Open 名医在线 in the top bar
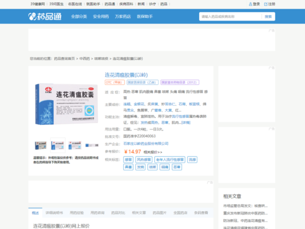 75,4
